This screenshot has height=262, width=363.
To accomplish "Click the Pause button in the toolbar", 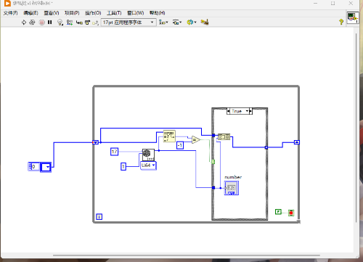I will (x=50, y=22).
